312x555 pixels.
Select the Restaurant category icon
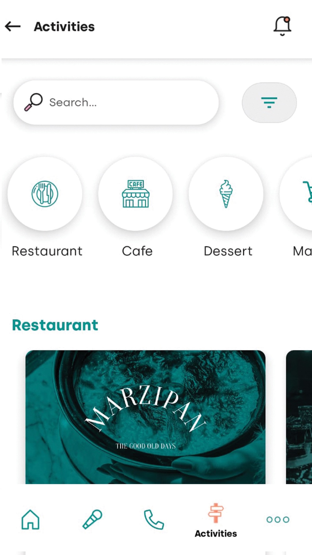pos(45,194)
